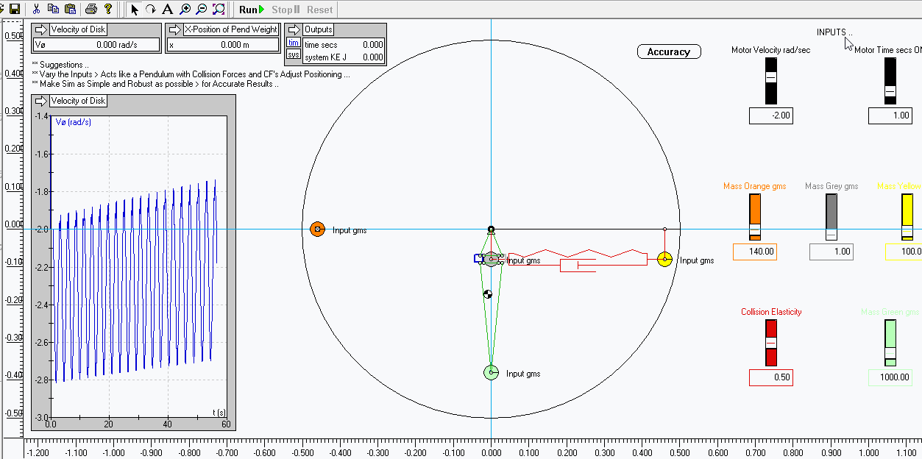The height and width of the screenshot is (459, 922).
Task: Click the Mass Orange value field 140.00
Action: 755,252
